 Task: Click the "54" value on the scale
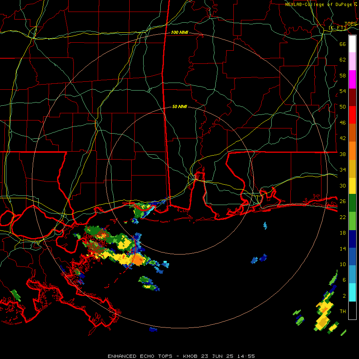pos(343,91)
